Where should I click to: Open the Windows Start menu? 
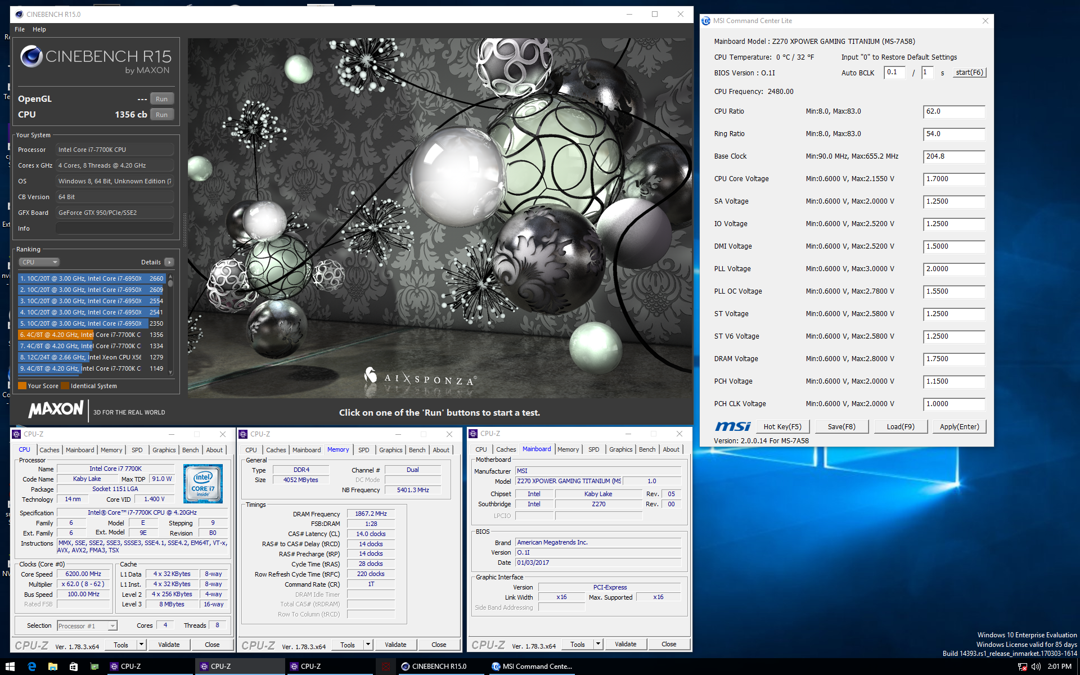click(10, 667)
